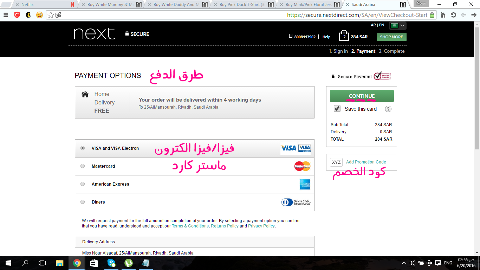Expand the language selector flag dropdown
Viewport: 480px width, 270px height.
397,25
